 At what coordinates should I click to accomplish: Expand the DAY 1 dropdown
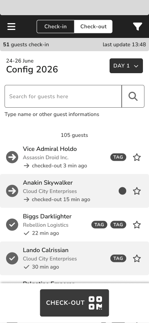(126, 66)
